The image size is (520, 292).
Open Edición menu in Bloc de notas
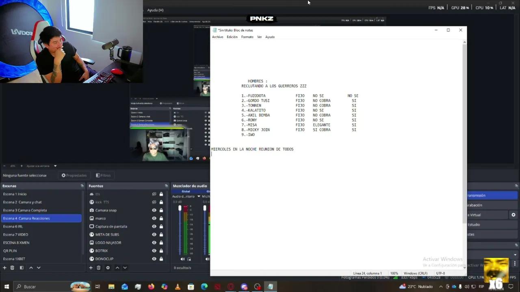click(232, 37)
